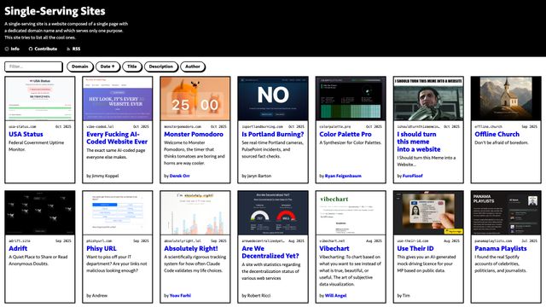
Task: Click the vibechart.net domain text
Action: click(332, 240)
